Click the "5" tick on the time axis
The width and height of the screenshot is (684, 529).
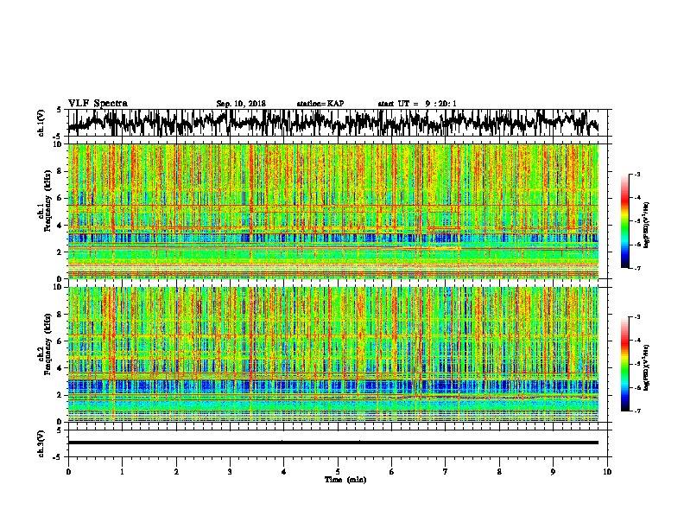click(x=338, y=472)
